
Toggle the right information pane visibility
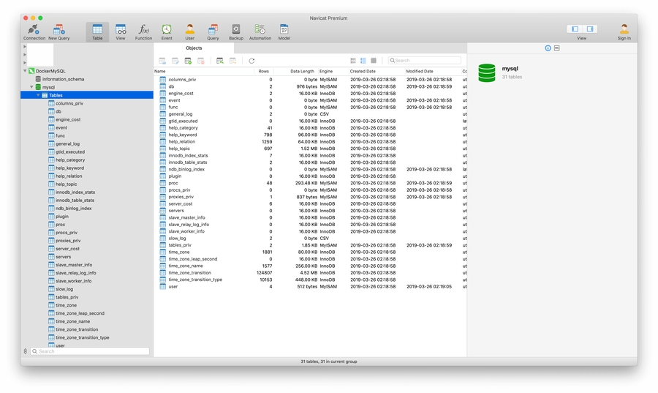click(589, 29)
